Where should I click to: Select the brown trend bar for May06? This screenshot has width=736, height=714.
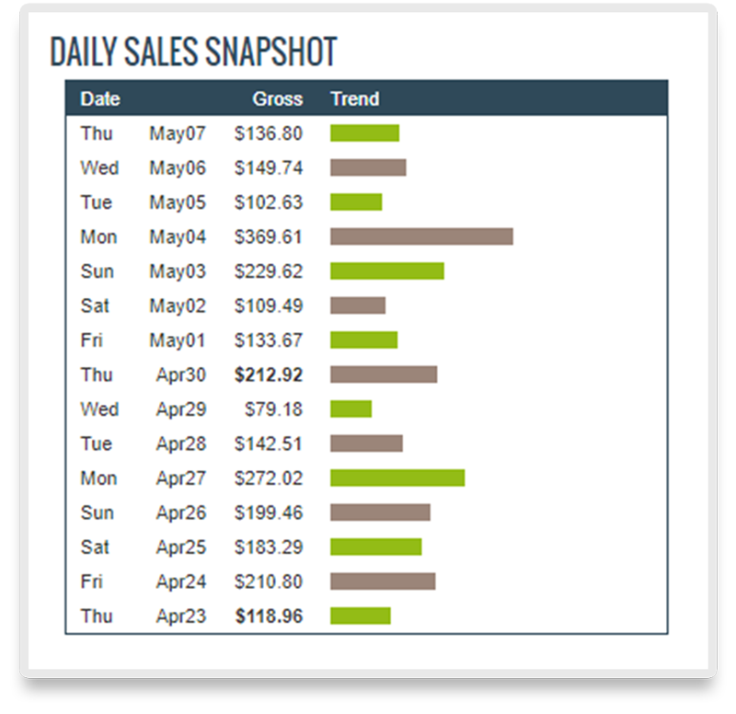pyautogui.click(x=368, y=167)
